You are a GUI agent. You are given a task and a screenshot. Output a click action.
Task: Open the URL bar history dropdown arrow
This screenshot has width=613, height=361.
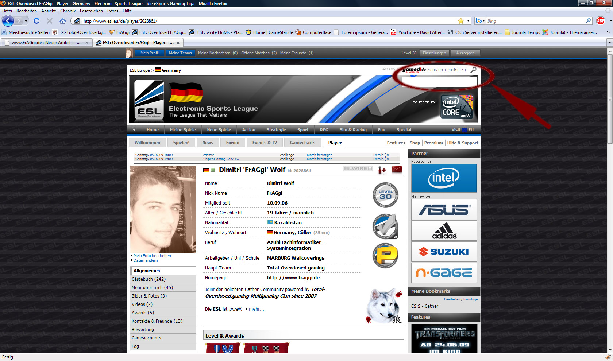click(469, 21)
